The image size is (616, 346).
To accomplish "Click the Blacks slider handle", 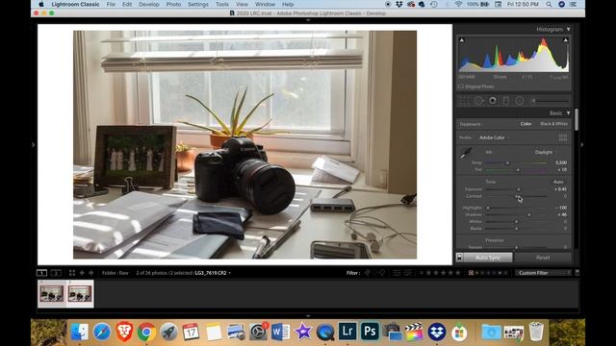I will [x=516, y=229].
